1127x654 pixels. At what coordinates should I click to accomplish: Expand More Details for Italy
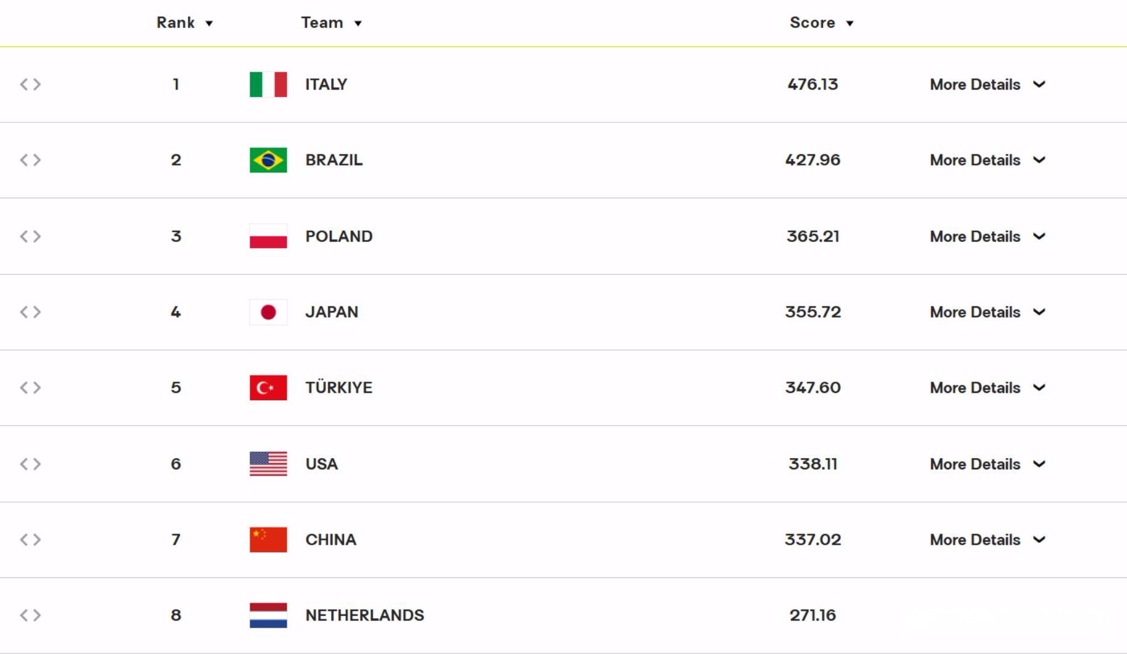tap(987, 85)
